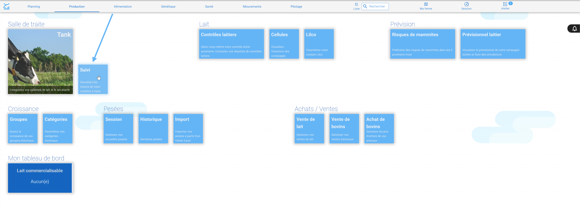Open the Atelier icon with badge
Screen dimensions: 580x207
[x=505, y=4]
